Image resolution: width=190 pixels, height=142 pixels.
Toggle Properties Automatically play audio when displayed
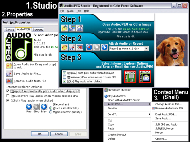(x=8, y=91)
